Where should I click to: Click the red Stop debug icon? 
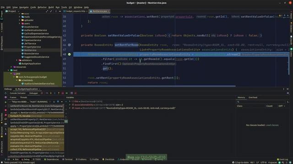(5, 110)
